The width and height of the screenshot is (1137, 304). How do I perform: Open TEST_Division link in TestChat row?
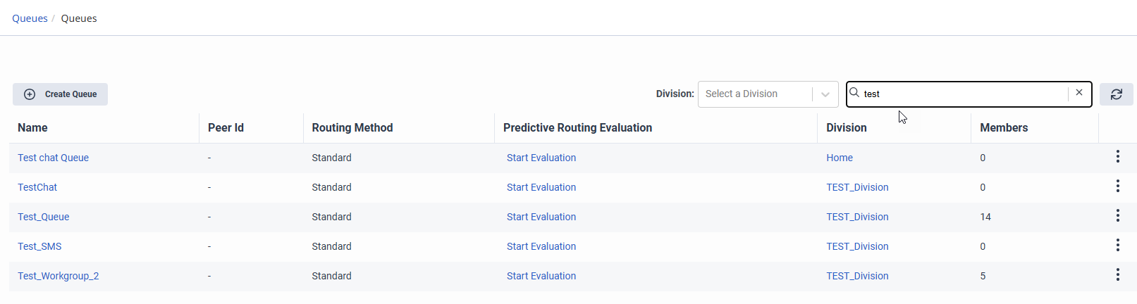coord(857,187)
